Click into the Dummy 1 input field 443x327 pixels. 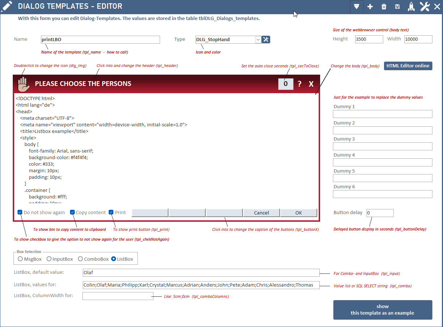pos(382,114)
